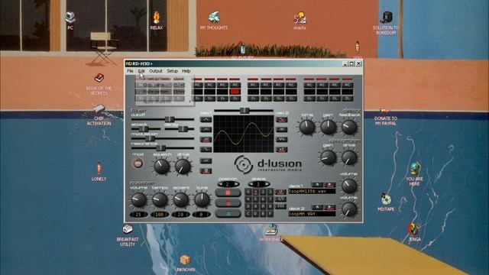The image size is (489, 275).
Task: Click the filter drive knob beside squelch
Action: click(x=183, y=167)
